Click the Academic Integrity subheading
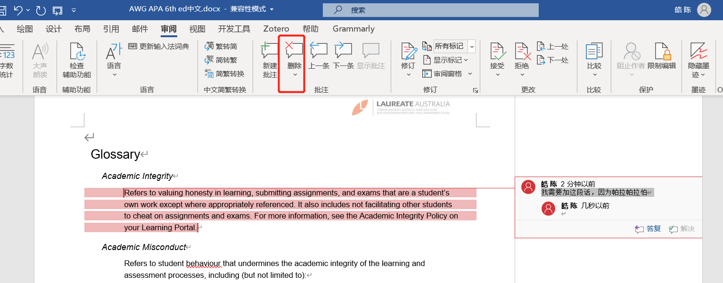Screen dimensions: 723x283 coord(137,176)
